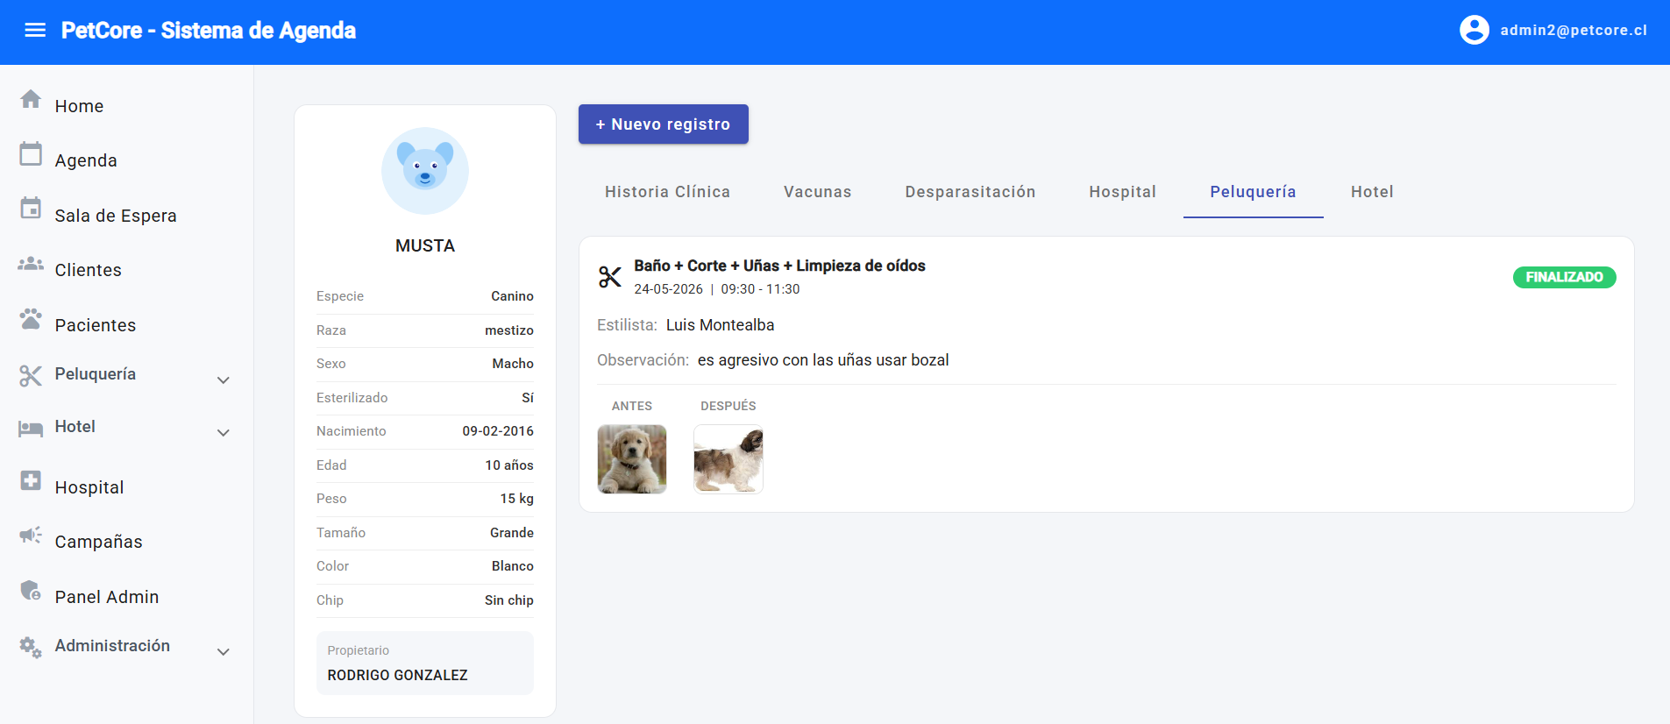Click the Peluquería scissors sidebar icon
This screenshot has height=724, width=1670.
[31, 375]
